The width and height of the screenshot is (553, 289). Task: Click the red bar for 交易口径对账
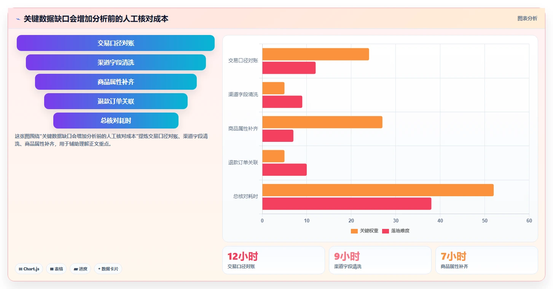(x=289, y=68)
